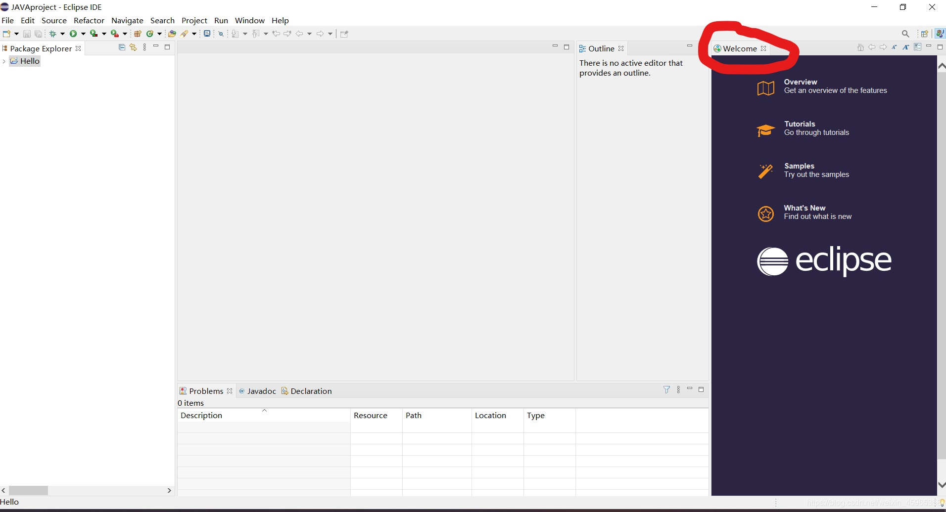
Task: Click the Toggle Mark Occurrences icon
Action: point(221,34)
